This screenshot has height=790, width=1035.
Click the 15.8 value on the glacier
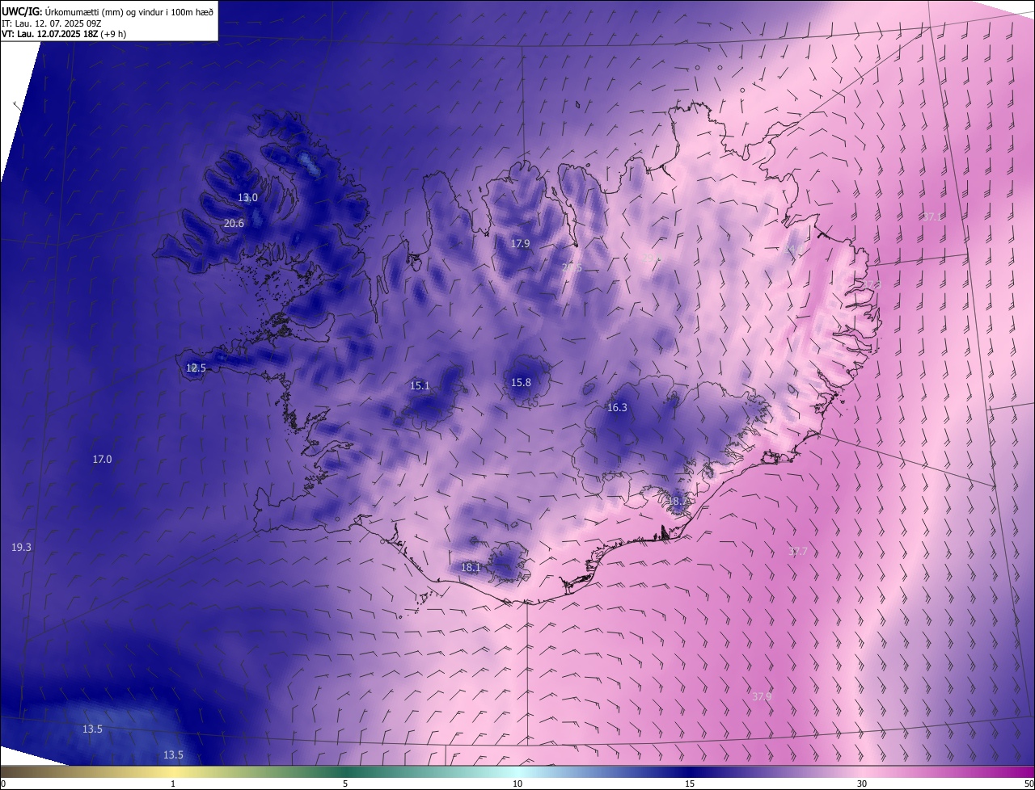(521, 382)
